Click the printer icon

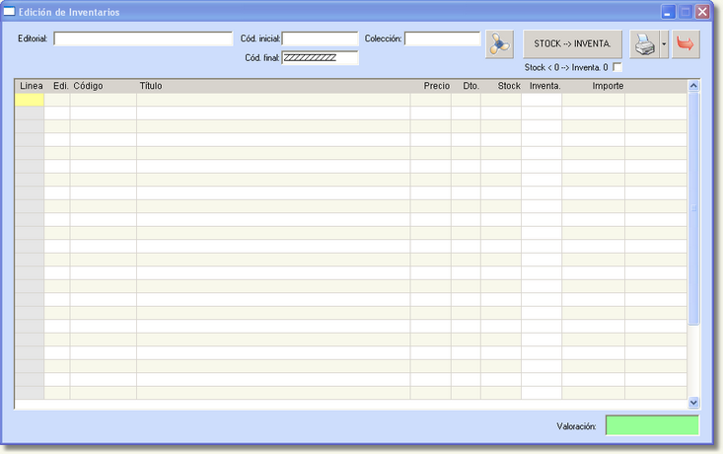coord(645,44)
